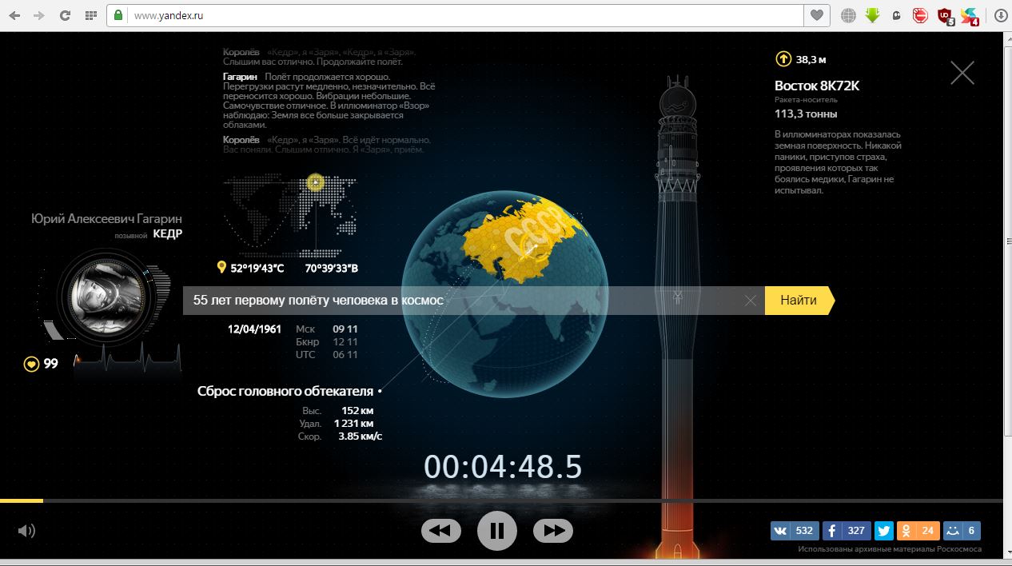Click the Роскосмос archive credit text
Image resolution: width=1012 pixels, height=566 pixels.
890,549
